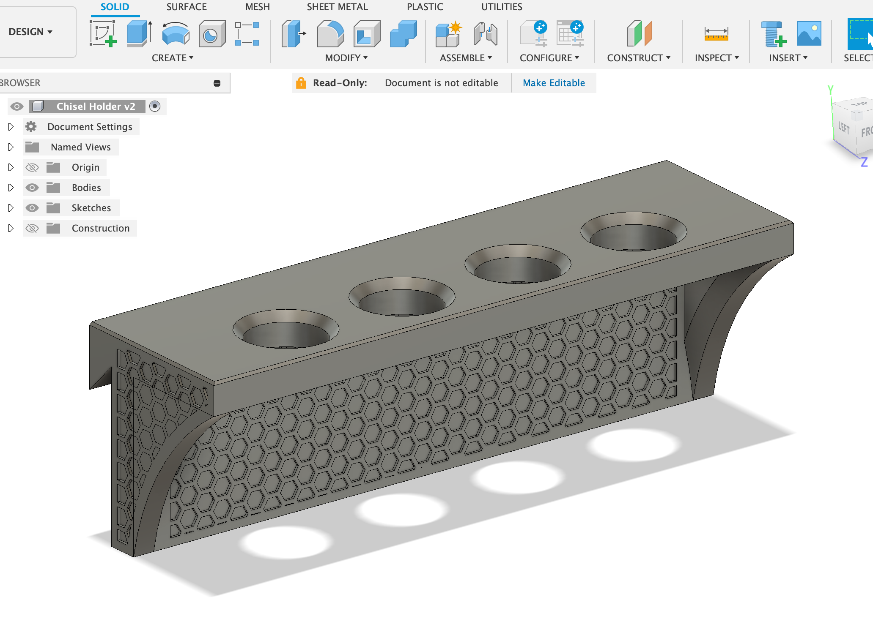Select the Bodies folder label
This screenshot has width=873, height=638.
tap(86, 188)
